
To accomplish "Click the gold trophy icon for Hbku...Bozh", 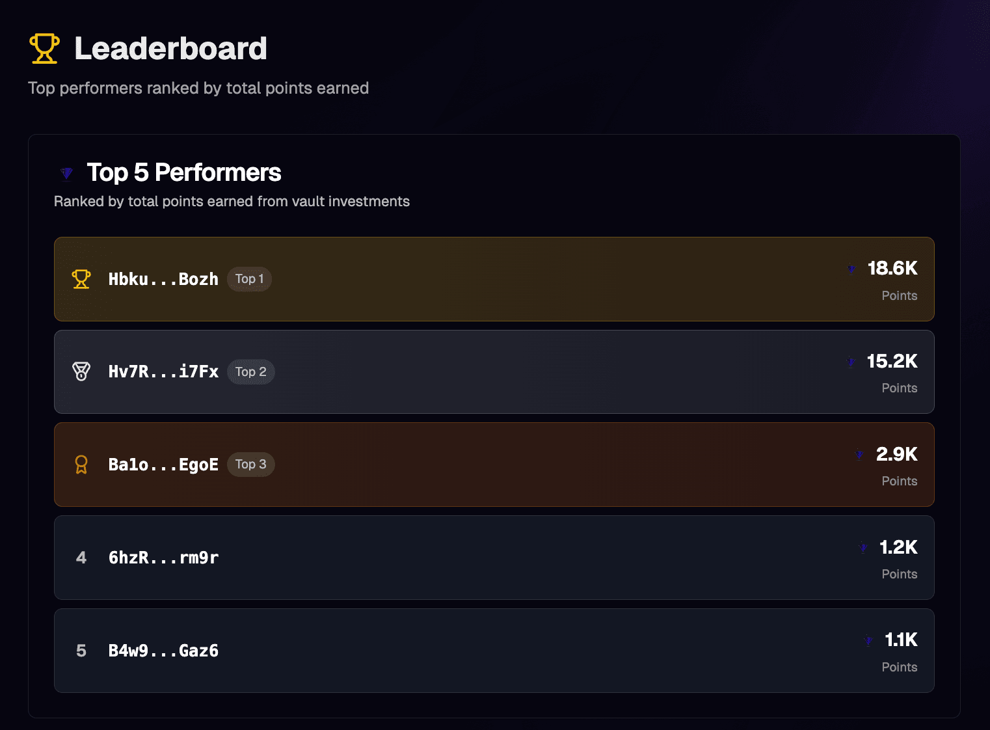I will click(81, 279).
